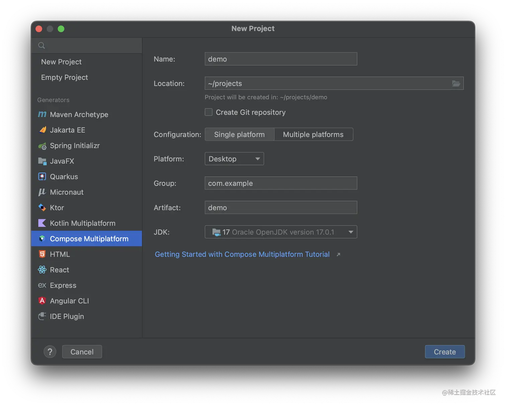
Task: Click the Quarkus icon
Action: (42, 177)
